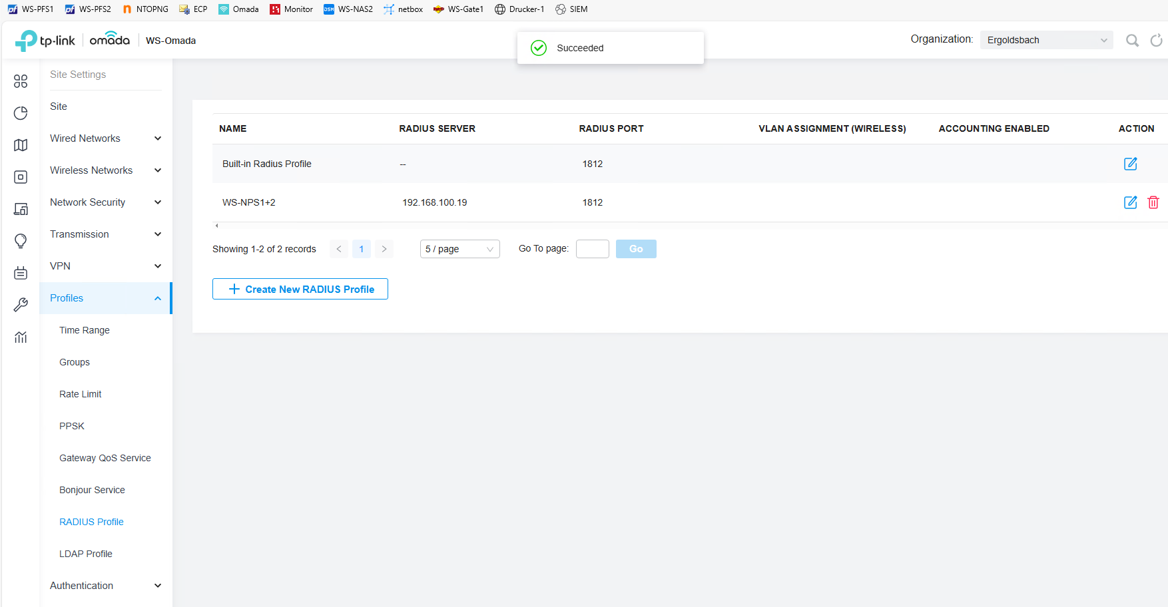
Task: Click the Succeeded notification toast
Action: (x=611, y=48)
